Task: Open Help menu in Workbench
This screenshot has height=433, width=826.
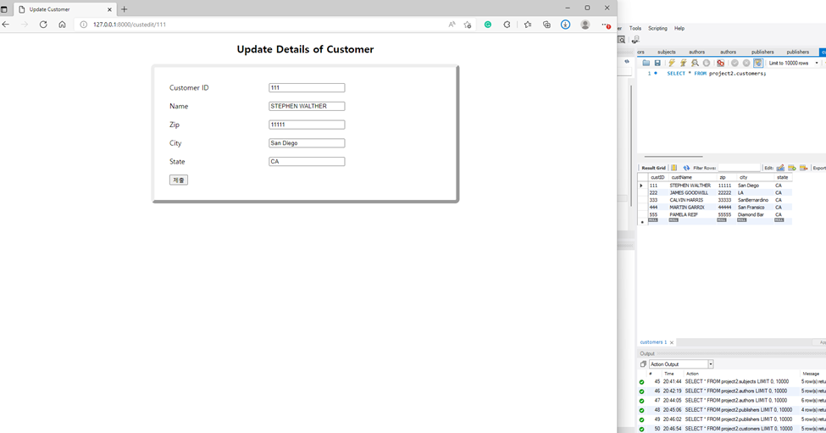Action: pos(679,29)
